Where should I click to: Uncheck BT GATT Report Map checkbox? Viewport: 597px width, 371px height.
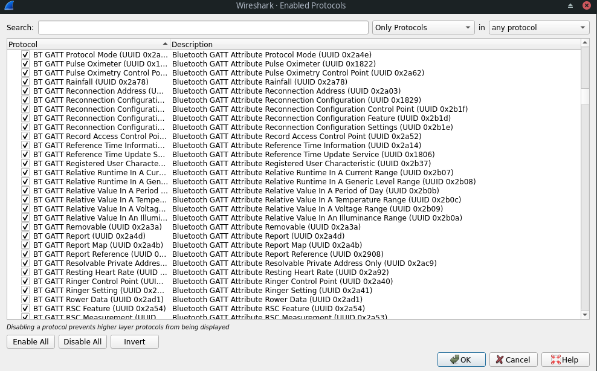(25, 245)
